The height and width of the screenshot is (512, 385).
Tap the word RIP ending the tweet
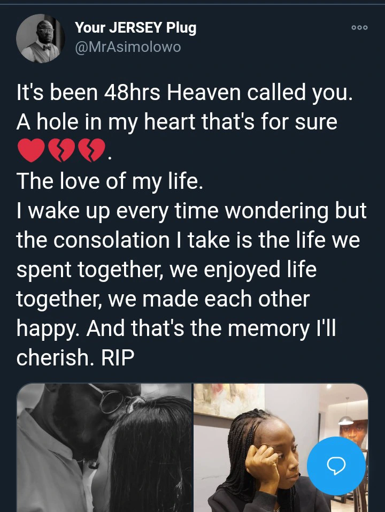pos(118,357)
